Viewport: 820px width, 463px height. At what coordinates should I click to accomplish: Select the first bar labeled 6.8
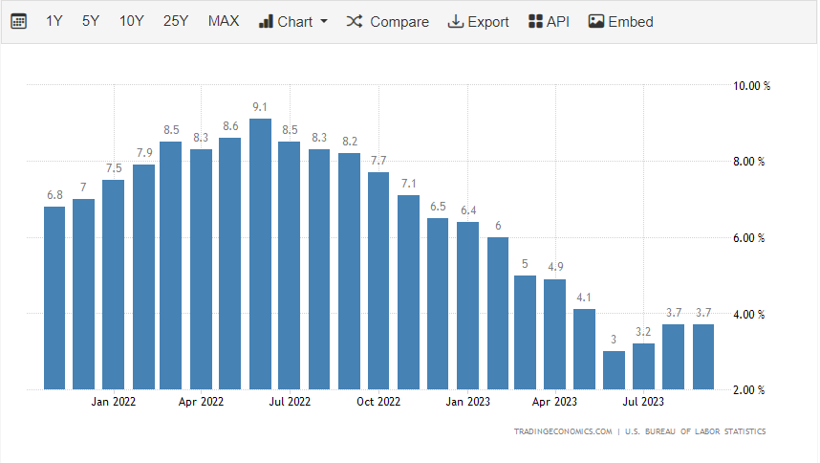click(54, 298)
